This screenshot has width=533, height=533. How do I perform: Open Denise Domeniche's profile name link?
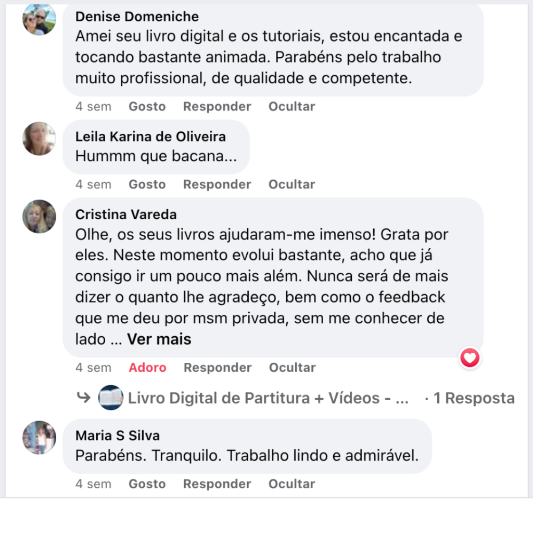point(137,17)
